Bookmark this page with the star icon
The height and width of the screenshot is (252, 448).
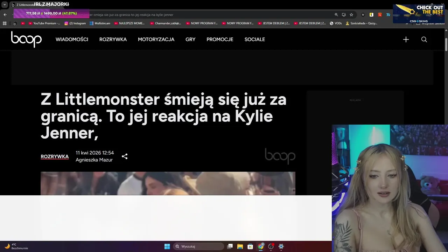(x=351, y=15)
